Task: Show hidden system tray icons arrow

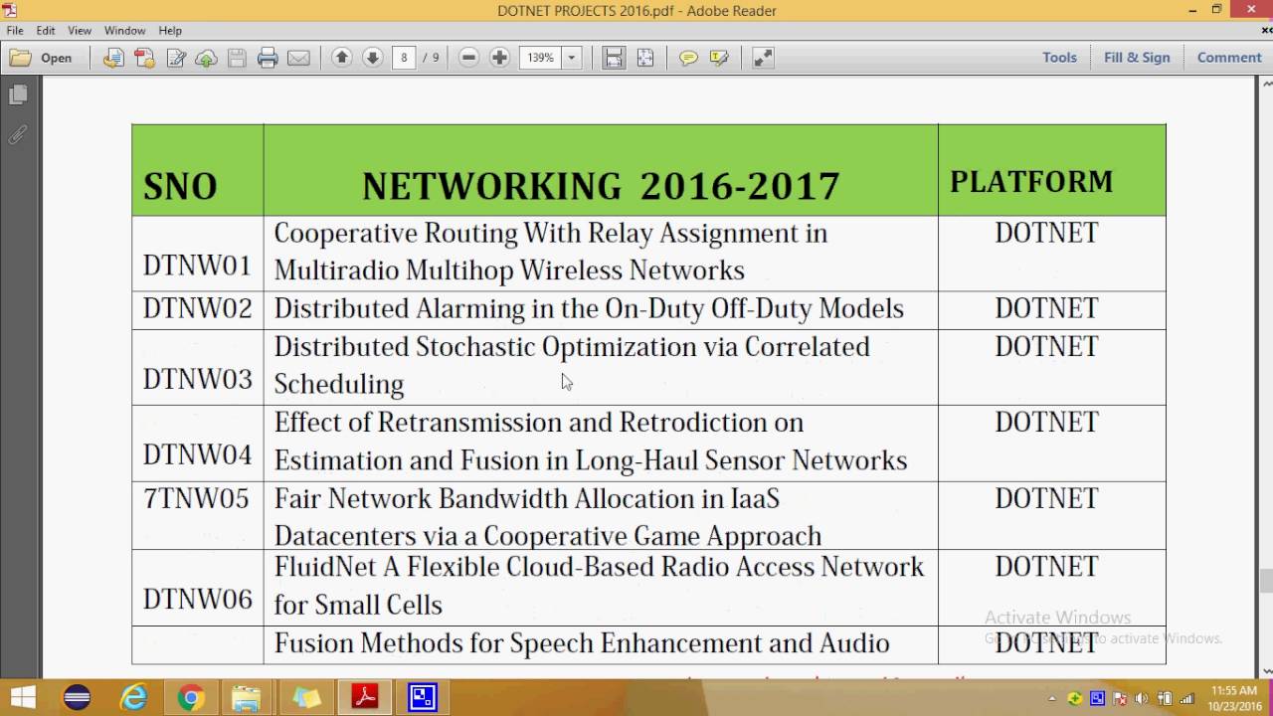Action: (x=1052, y=699)
